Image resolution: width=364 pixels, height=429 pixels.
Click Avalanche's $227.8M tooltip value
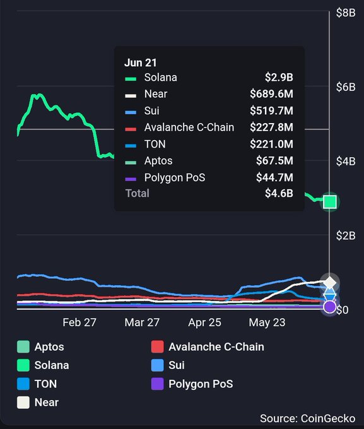pos(271,127)
